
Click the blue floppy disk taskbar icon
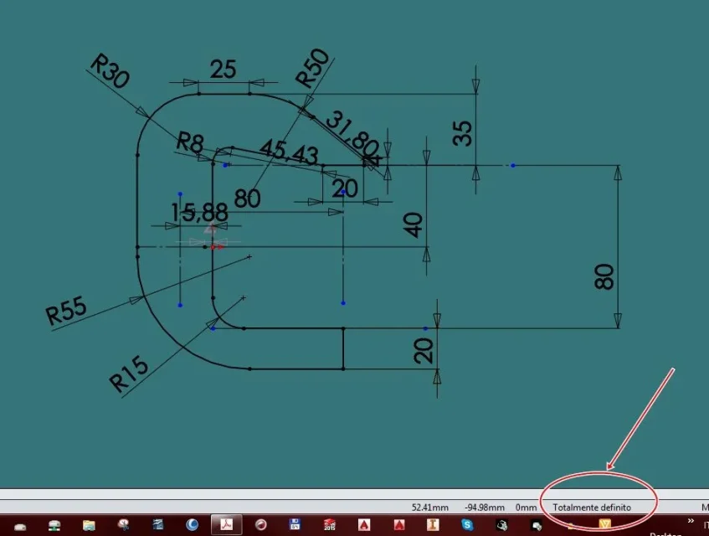click(x=295, y=524)
